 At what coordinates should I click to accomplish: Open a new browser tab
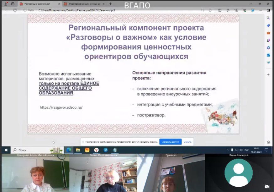tap(110, 4)
